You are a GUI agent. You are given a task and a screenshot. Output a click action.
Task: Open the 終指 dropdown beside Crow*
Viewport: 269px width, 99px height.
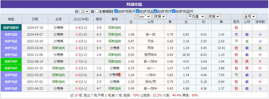159,16
